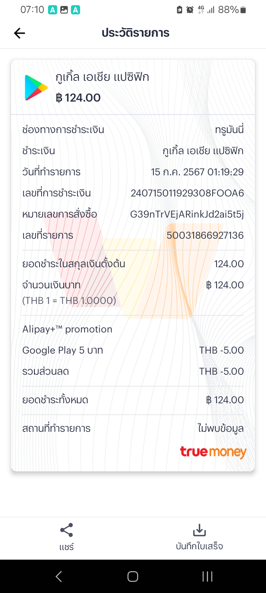Select order number G39nTrVEjARinkJd2ai5t5j
266x593 pixels.
tap(187, 214)
